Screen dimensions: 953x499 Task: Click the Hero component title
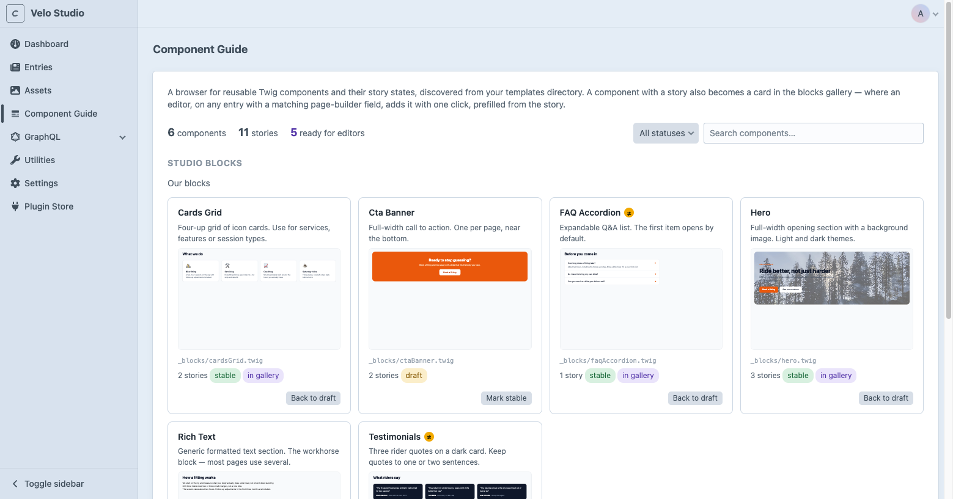pos(760,213)
